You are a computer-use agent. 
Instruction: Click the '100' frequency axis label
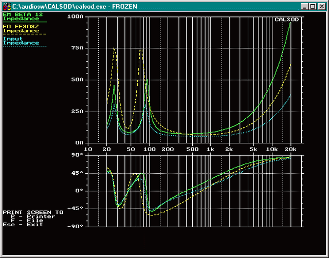tap(150, 150)
